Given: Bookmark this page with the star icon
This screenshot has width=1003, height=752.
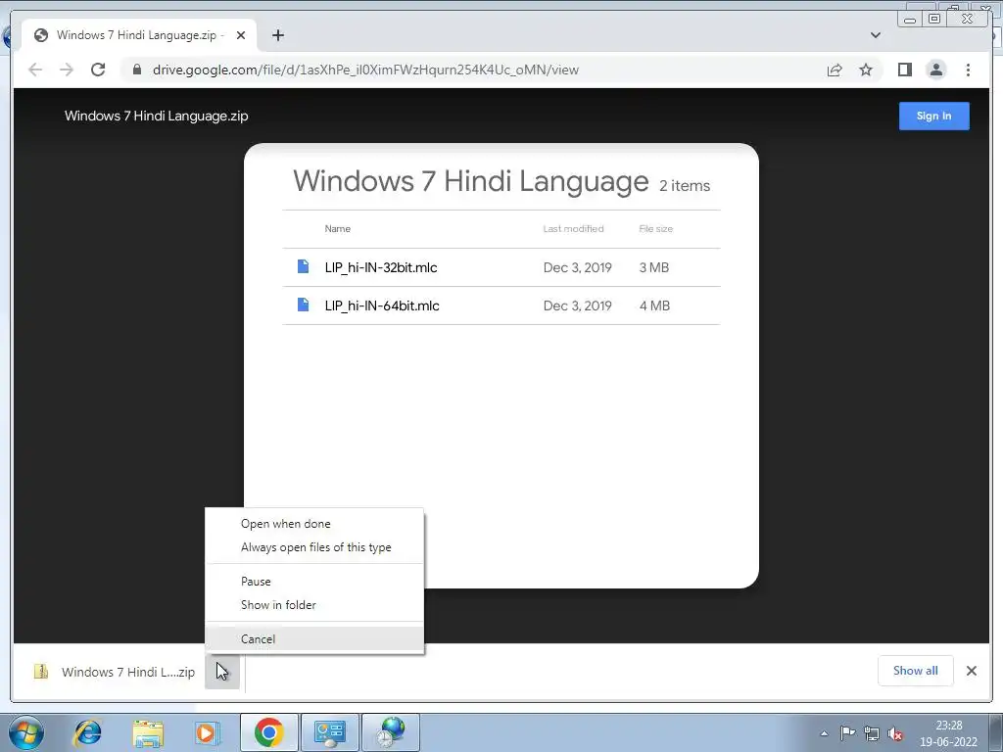Looking at the screenshot, I should tap(866, 70).
